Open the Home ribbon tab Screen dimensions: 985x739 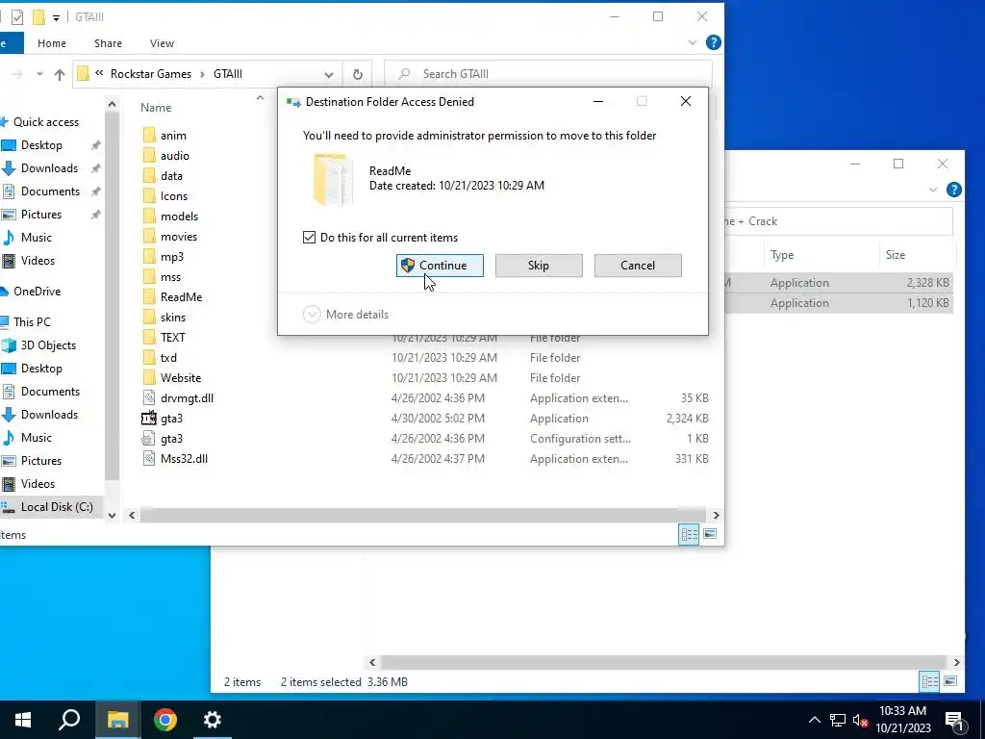coord(52,43)
